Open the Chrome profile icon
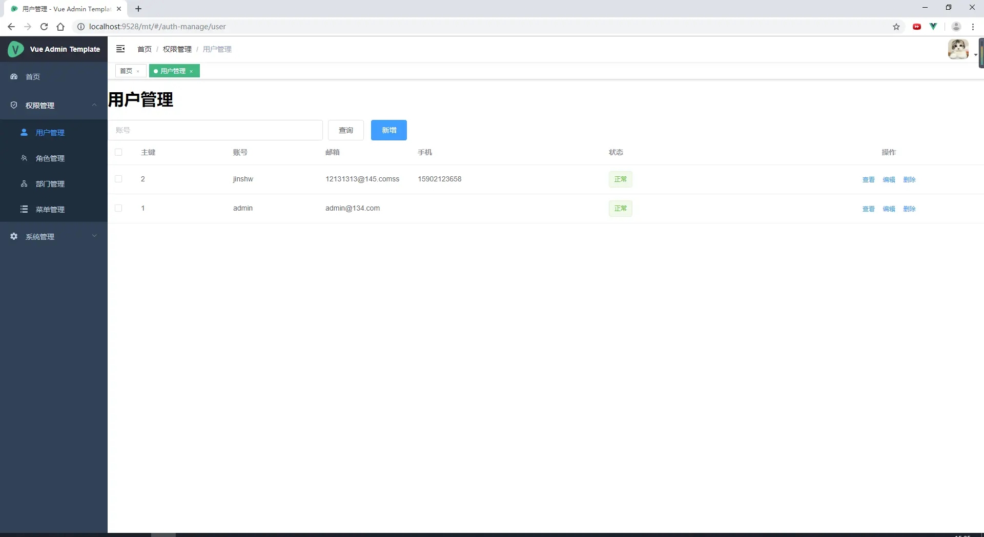This screenshot has height=537, width=984. 956,27
